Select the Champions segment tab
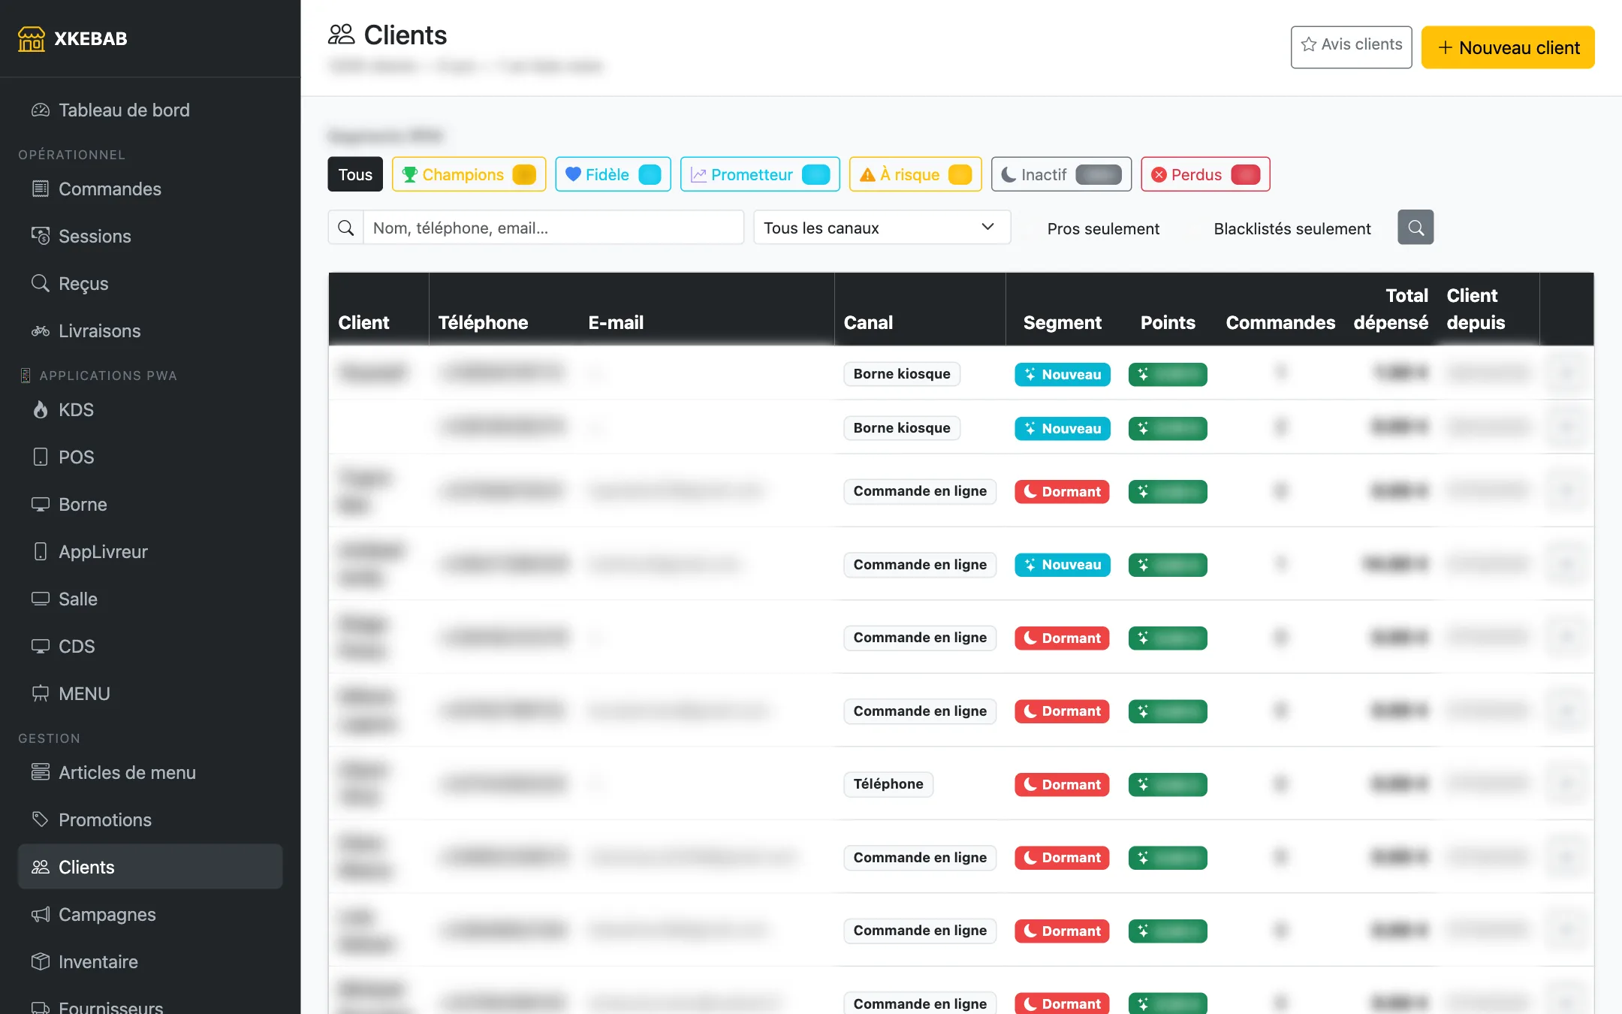The height and width of the screenshot is (1014, 1622). 469,174
